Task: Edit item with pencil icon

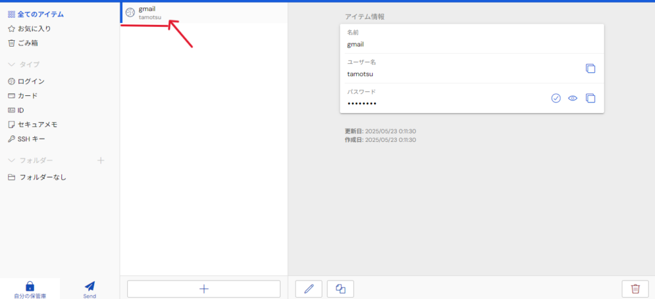Action: 309,289
